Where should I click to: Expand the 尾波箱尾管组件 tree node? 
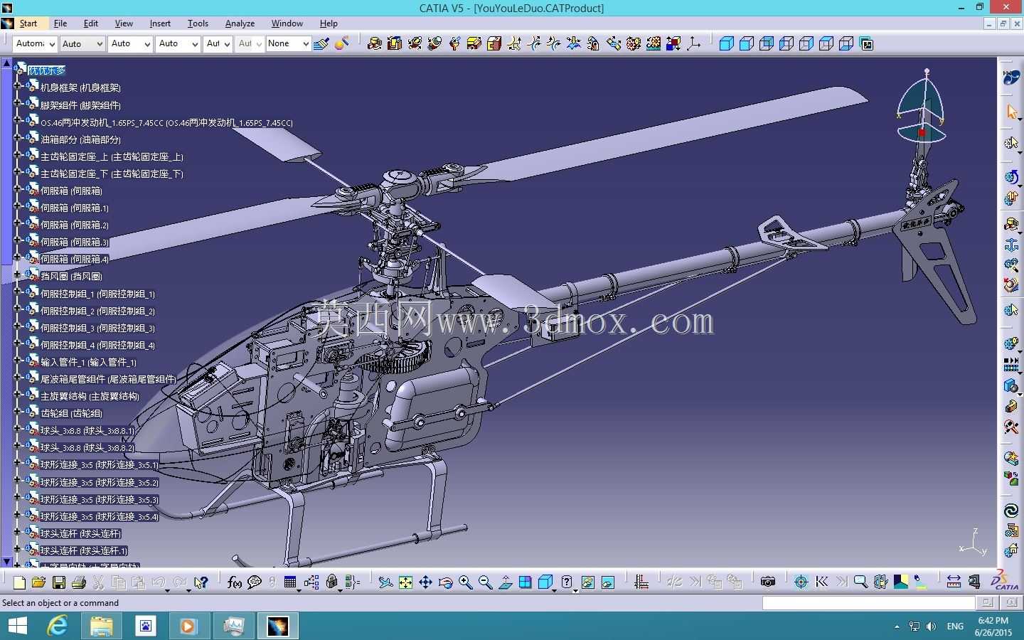coord(18,378)
